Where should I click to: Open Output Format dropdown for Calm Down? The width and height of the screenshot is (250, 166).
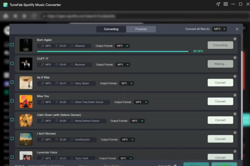pyautogui.click(x=137, y=121)
